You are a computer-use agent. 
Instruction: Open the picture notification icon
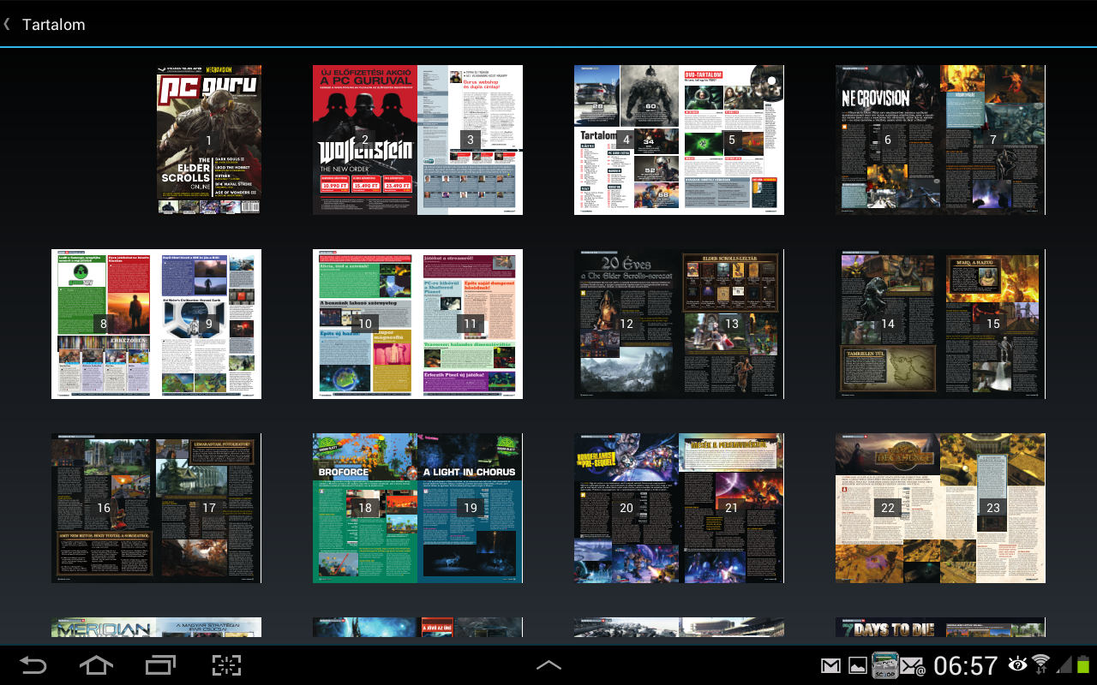click(x=857, y=665)
